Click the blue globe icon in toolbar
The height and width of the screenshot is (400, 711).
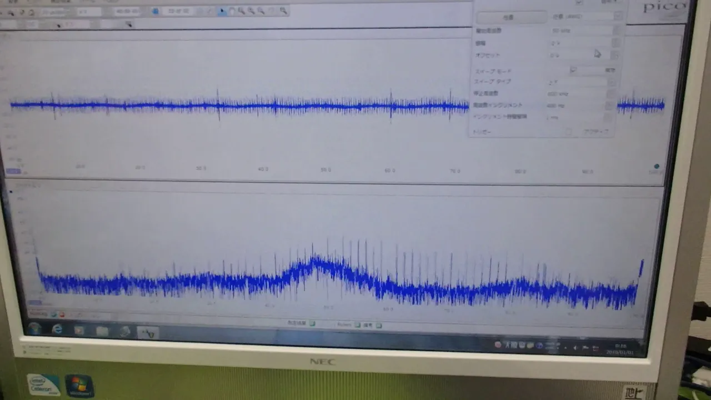click(156, 11)
